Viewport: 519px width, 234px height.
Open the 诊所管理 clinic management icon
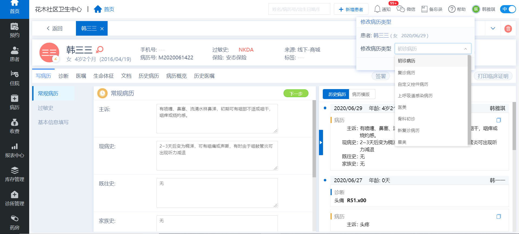pos(15,195)
